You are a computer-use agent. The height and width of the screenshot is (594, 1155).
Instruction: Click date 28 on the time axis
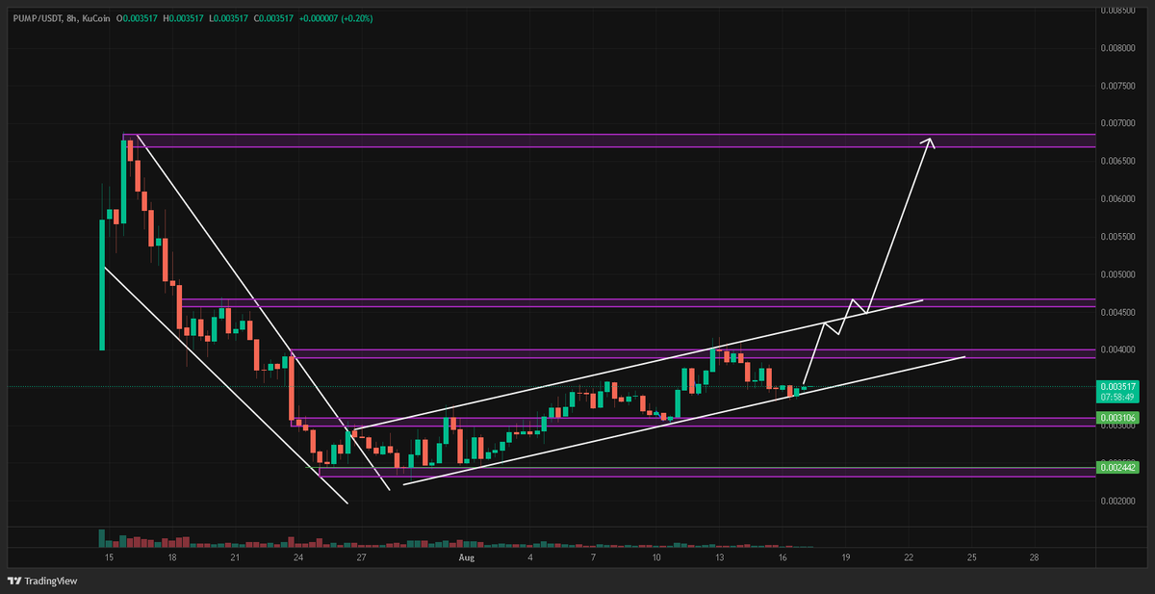[1035, 557]
